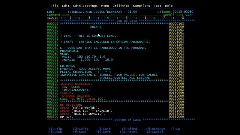The image size is (240, 135).
Task: Click the PIC 9(3) VALUE 100 line
Action: click(x=82, y=99)
